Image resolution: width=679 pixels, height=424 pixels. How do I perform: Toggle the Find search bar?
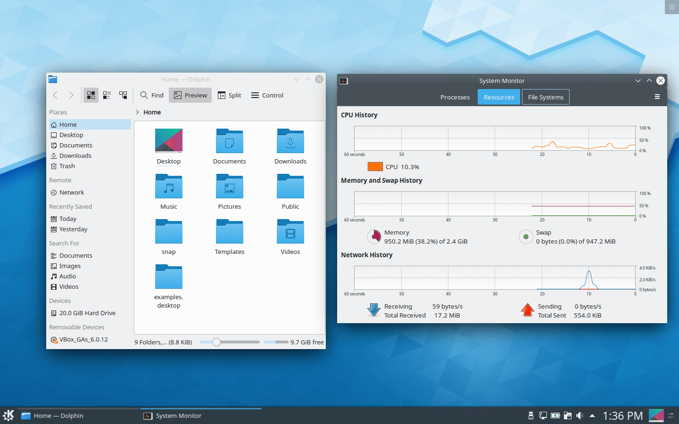pos(152,95)
